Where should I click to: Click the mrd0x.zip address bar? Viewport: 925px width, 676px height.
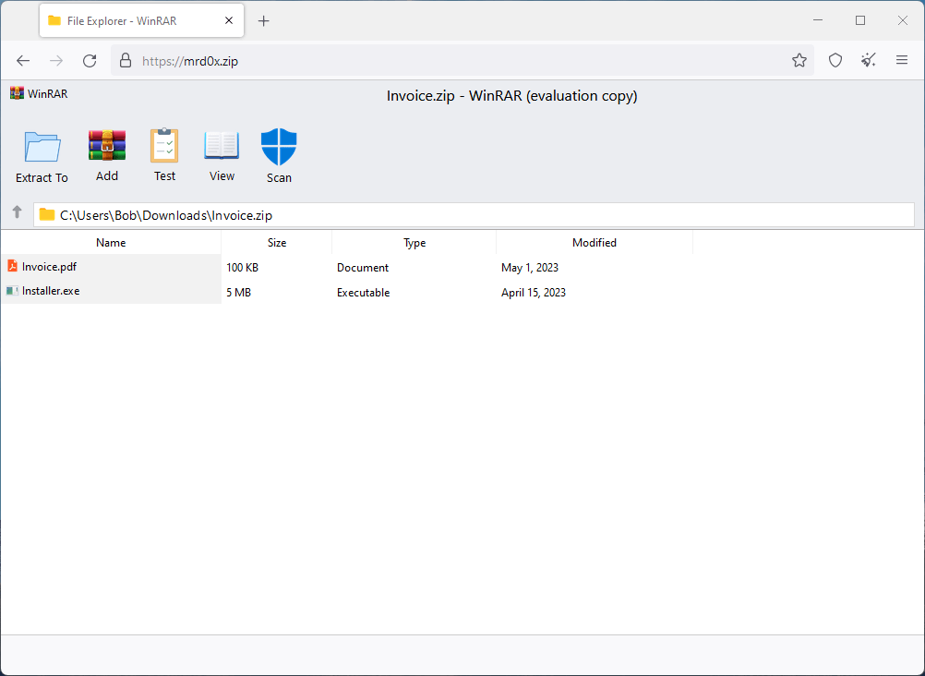click(462, 61)
